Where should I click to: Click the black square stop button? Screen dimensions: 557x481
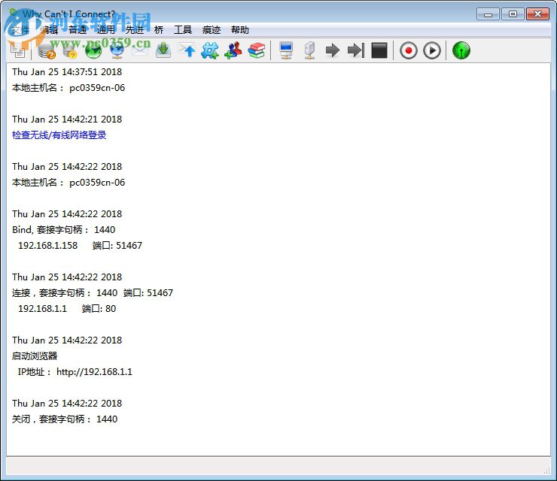(x=379, y=50)
